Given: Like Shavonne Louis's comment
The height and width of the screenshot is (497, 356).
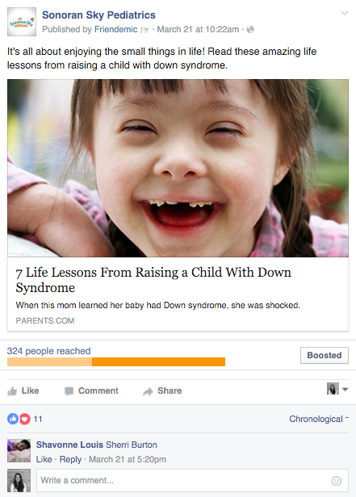Looking at the screenshot, I should (x=44, y=459).
